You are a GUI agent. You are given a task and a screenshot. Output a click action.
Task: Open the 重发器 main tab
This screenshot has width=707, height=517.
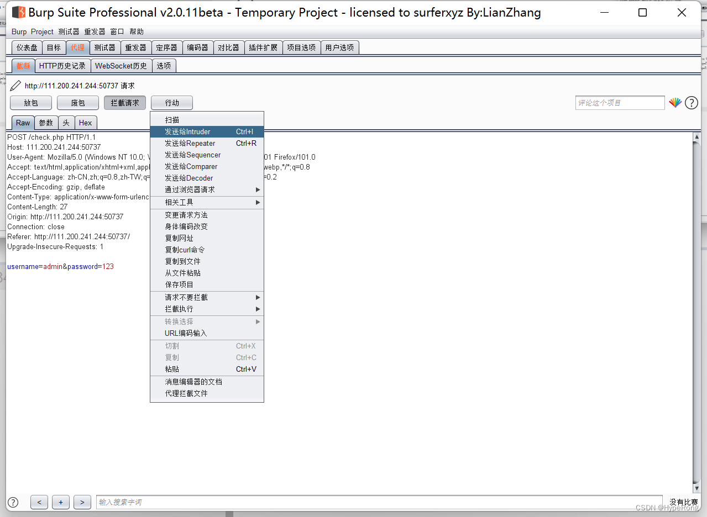pos(136,48)
